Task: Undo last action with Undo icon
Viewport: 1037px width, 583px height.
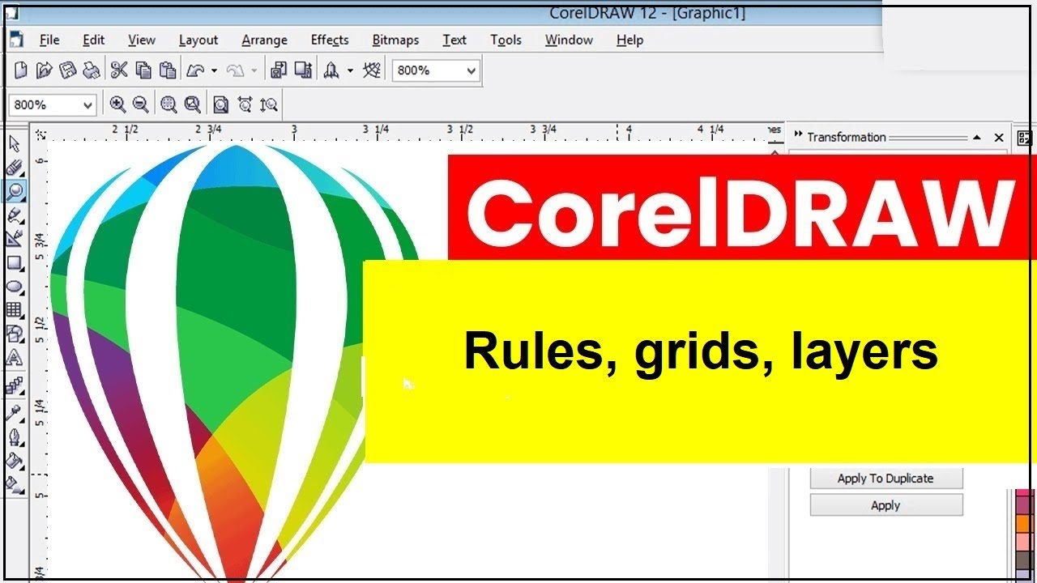Action: click(x=195, y=71)
